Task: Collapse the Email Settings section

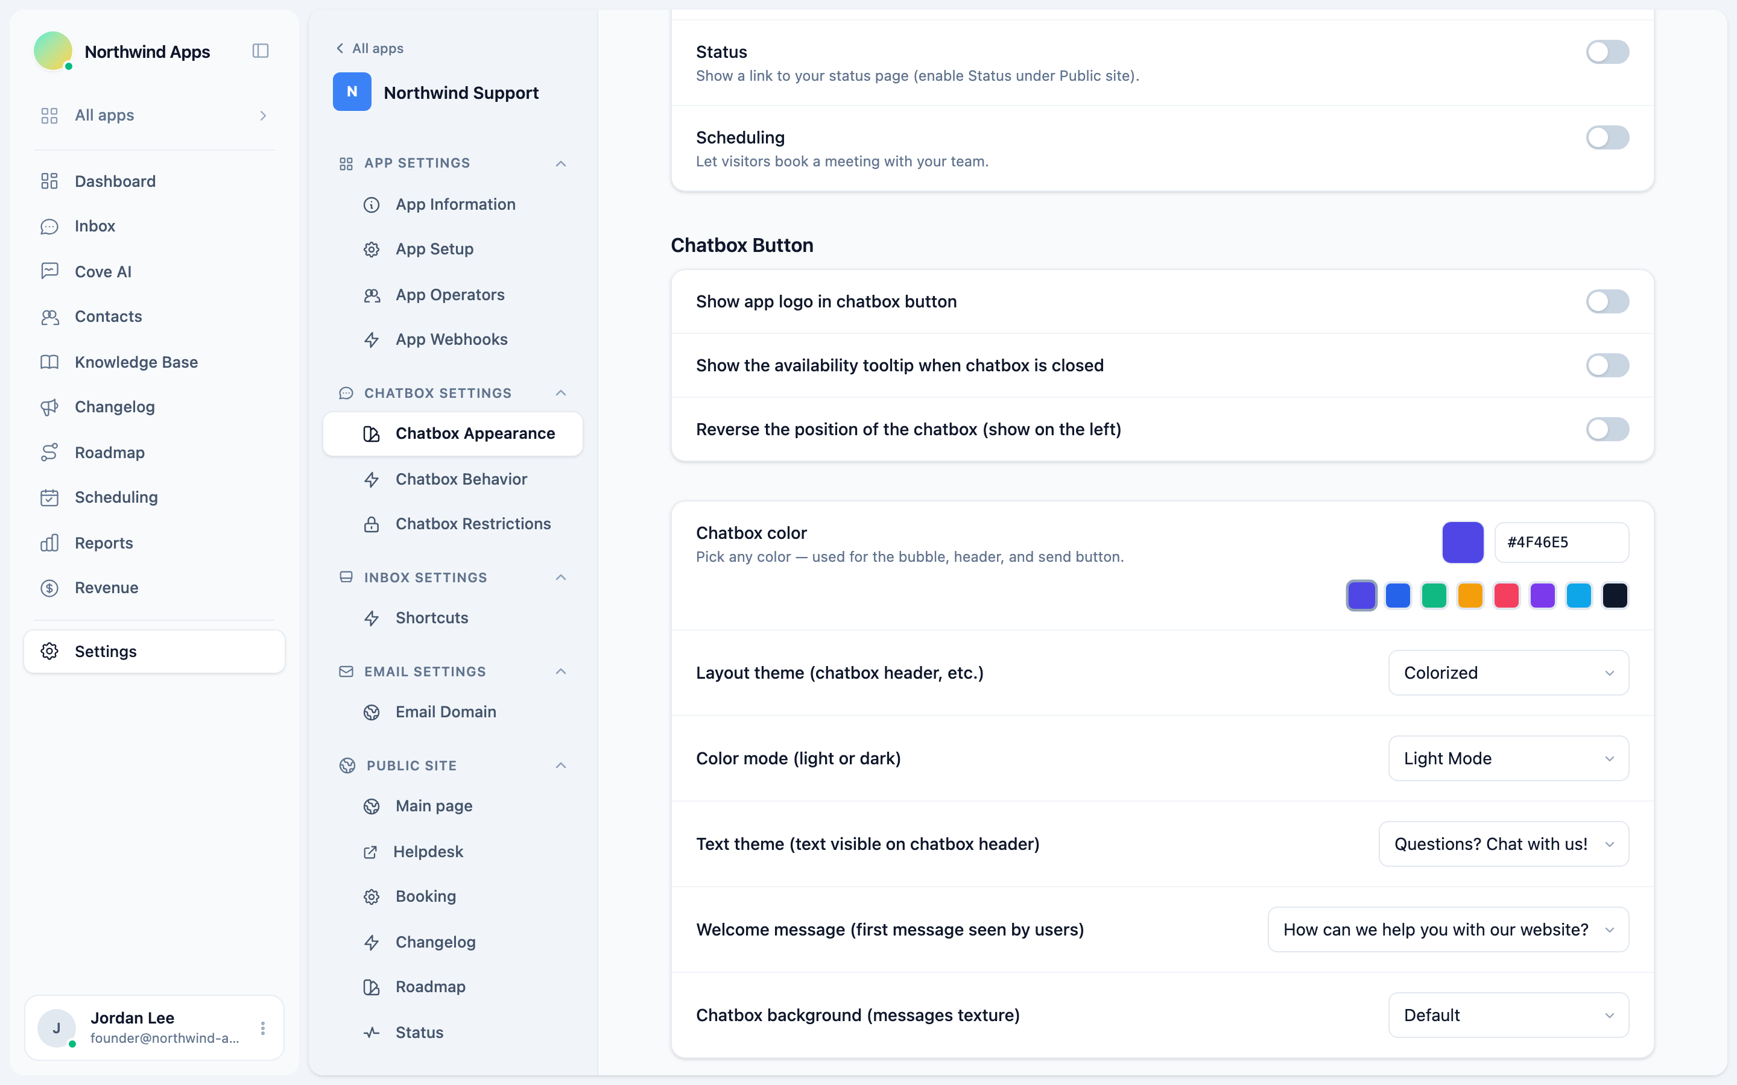Action: (x=560, y=671)
